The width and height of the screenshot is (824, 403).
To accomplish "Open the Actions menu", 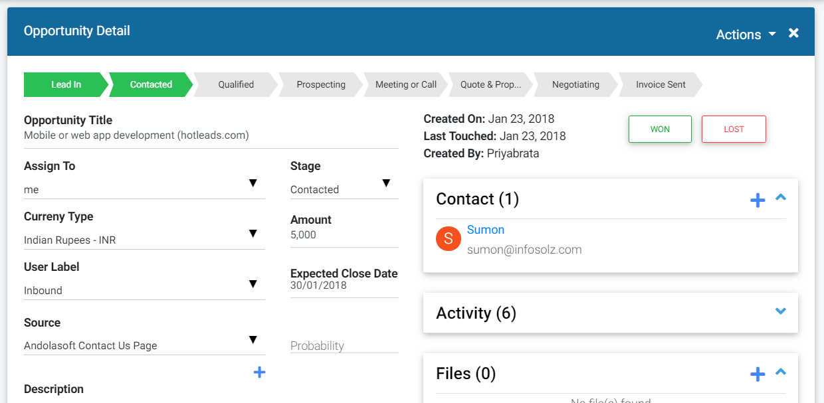I will pyautogui.click(x=740, y=34).
